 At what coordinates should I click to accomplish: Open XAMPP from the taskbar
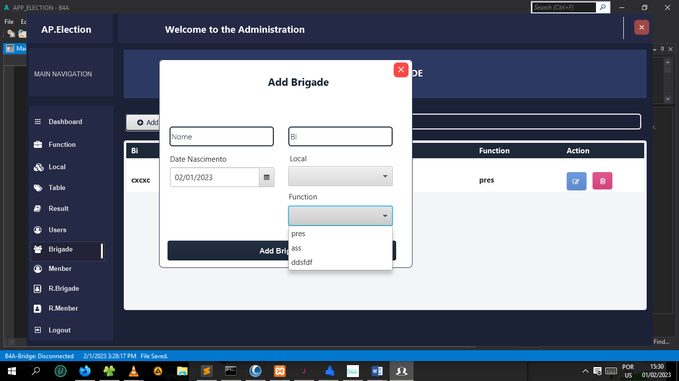click(x=280, y=371)
